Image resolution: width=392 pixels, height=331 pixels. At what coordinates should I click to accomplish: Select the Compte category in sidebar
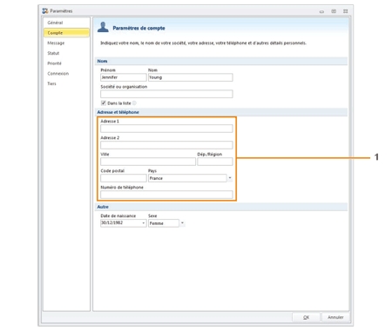[x=66, y=33]
